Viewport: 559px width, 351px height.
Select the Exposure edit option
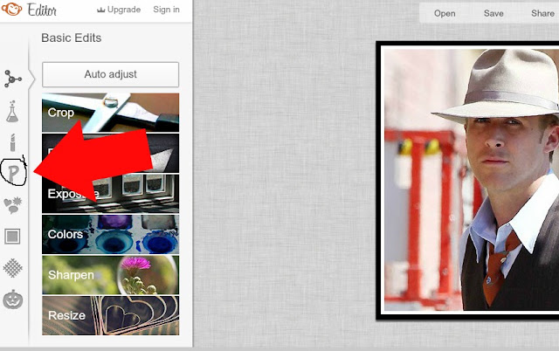click(x=111, y=194)
